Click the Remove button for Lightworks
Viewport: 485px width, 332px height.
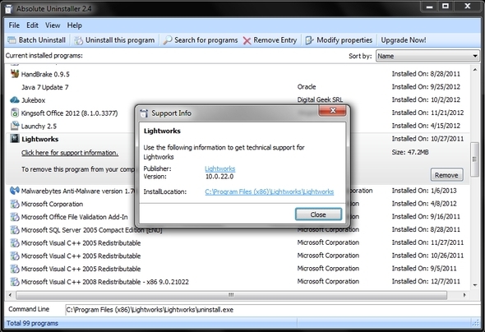pos(446,175)
